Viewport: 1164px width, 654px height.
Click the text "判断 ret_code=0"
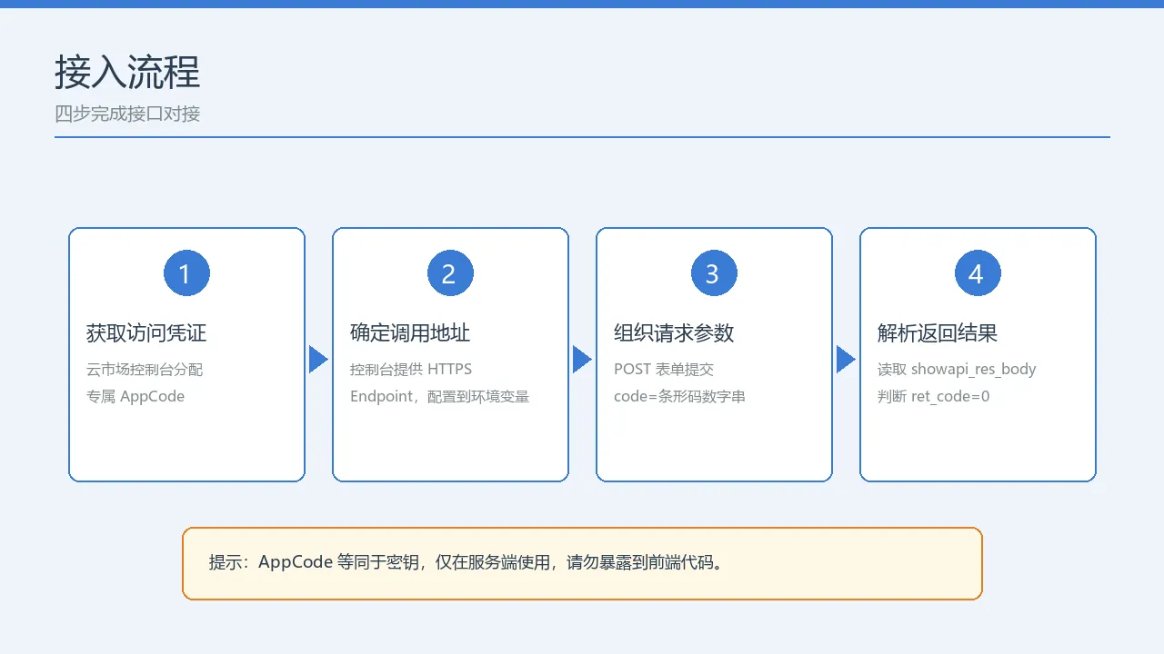click(934, 397)
